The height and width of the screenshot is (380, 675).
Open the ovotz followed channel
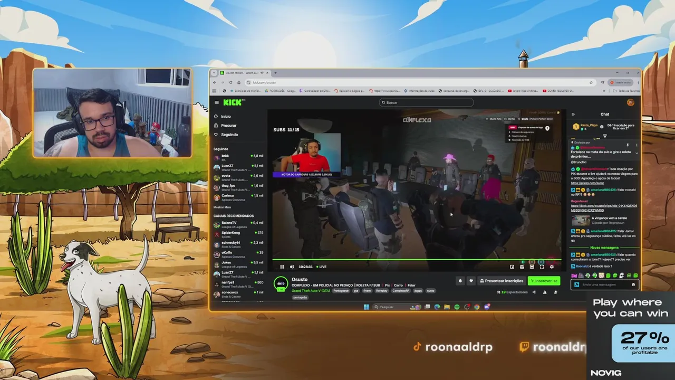click(x=238, y=177)
